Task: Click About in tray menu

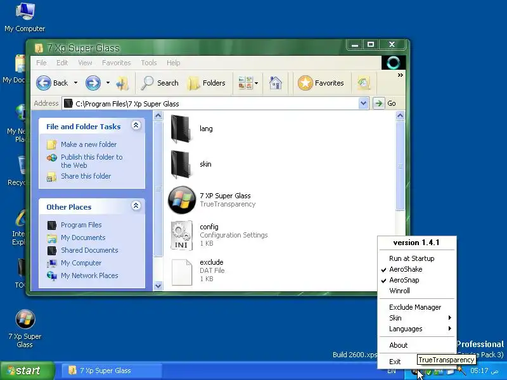Action: [x=417, y=345]
